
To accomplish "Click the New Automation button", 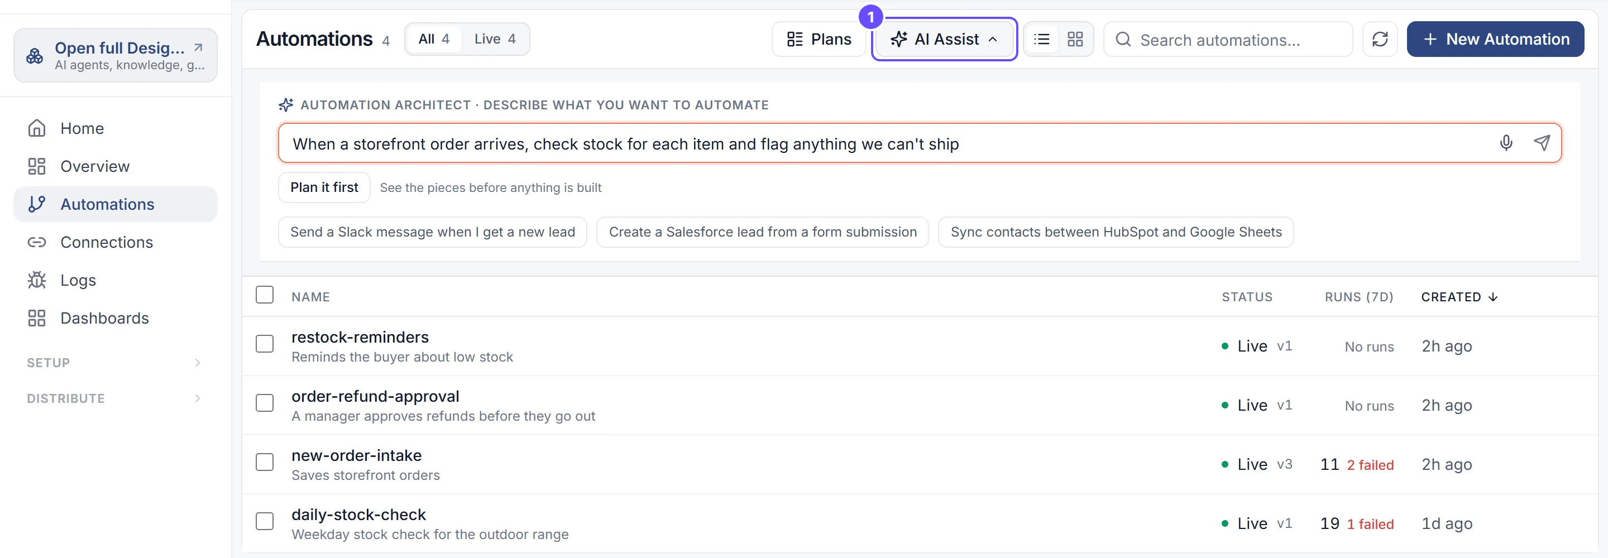I will click(x=1495, y=39).
